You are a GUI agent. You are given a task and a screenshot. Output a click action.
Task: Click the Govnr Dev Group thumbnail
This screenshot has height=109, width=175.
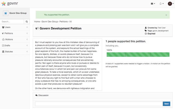pyautogui.click(x=5, y=13)
